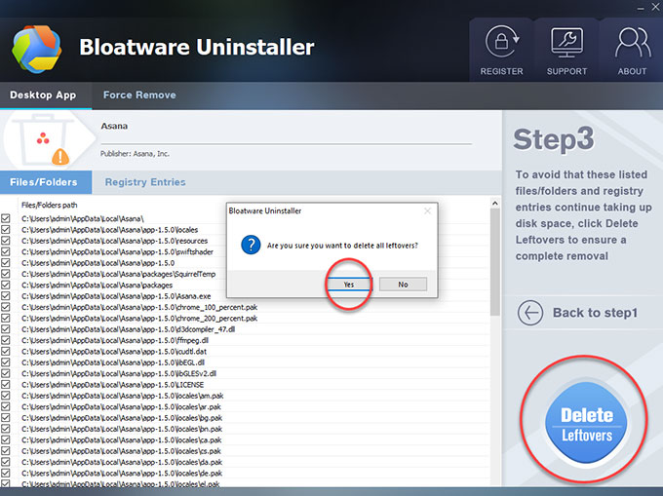Viewport: 663px width, 496px height.
Task: Toggle the libEGL.dll checkbox
Action: pos(6,362)
